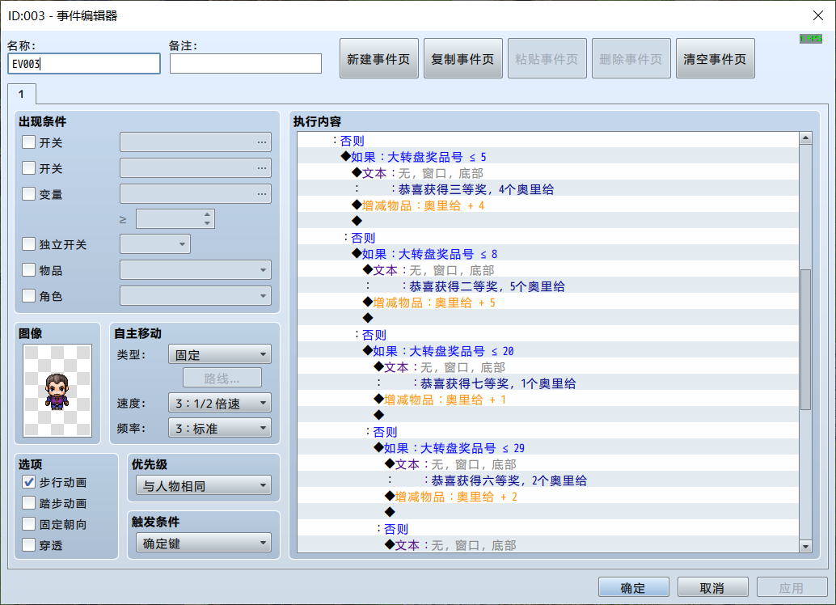Click the 新建事件页 button

379,59
